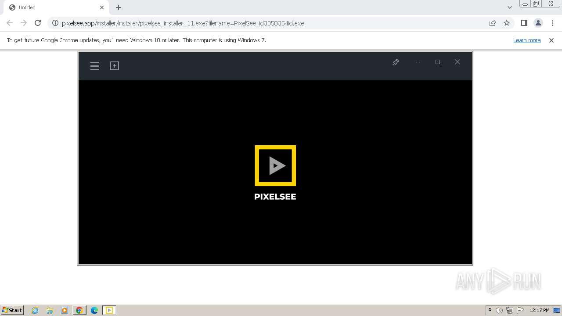Minimize the PixelSee player window

click(418, 62)
